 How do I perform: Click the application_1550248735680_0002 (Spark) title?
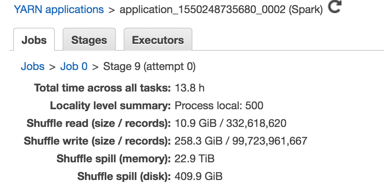(x=221, y=10)
